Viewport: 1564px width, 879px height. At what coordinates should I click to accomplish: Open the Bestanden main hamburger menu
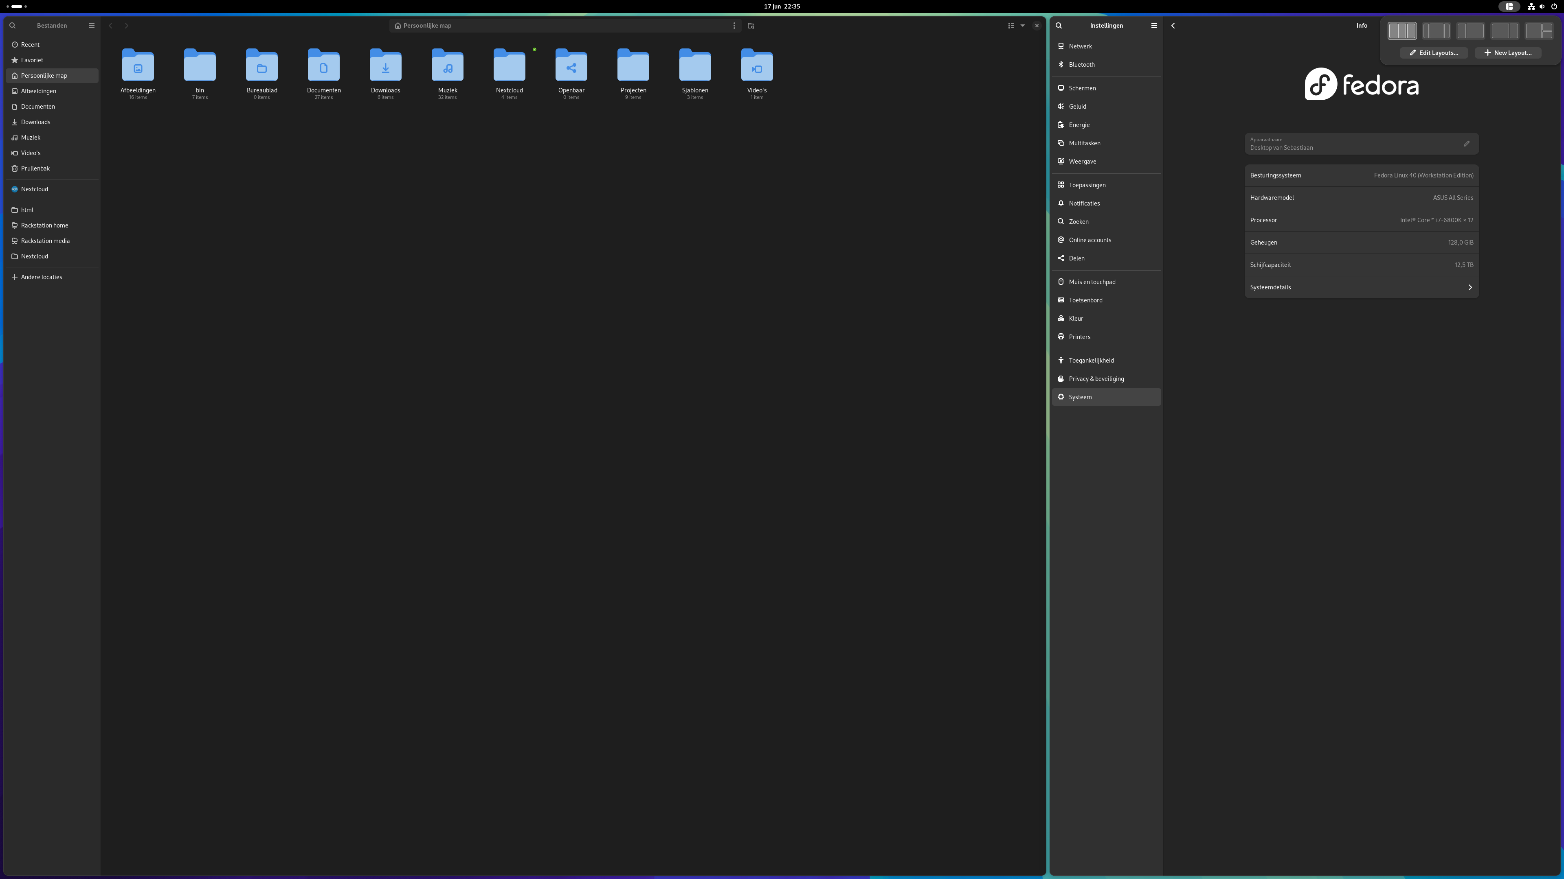click(92, 26)
